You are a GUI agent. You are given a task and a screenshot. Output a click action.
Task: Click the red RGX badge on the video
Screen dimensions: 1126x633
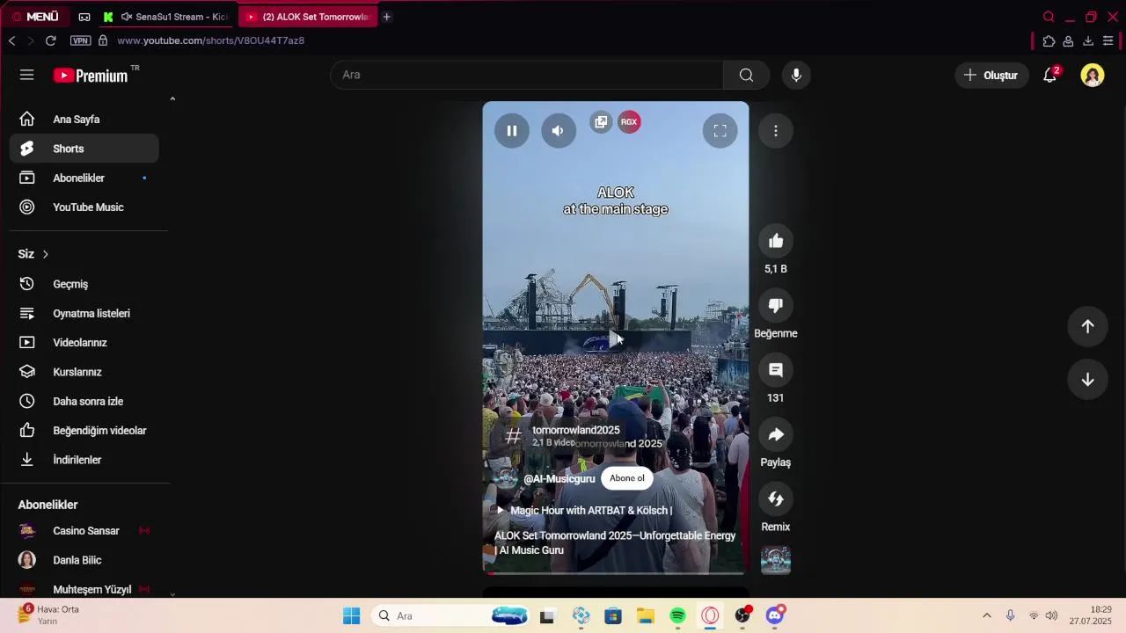coord(629,122)
